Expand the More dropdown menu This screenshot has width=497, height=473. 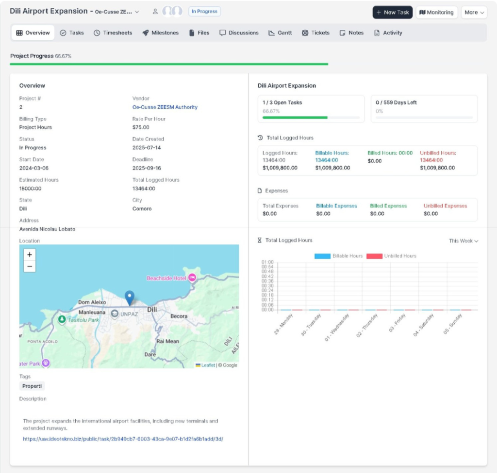474,13
